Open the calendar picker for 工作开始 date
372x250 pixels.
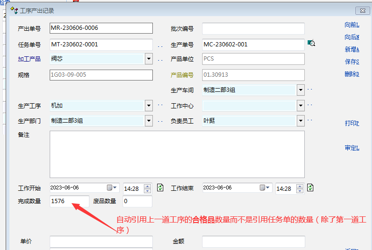coord(112,188)
